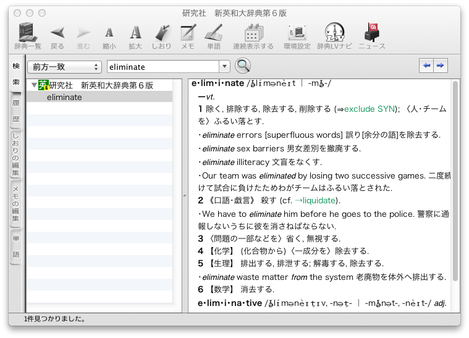469x338 pixels.
Task: Open the メモ note tool
Action: 188,36
